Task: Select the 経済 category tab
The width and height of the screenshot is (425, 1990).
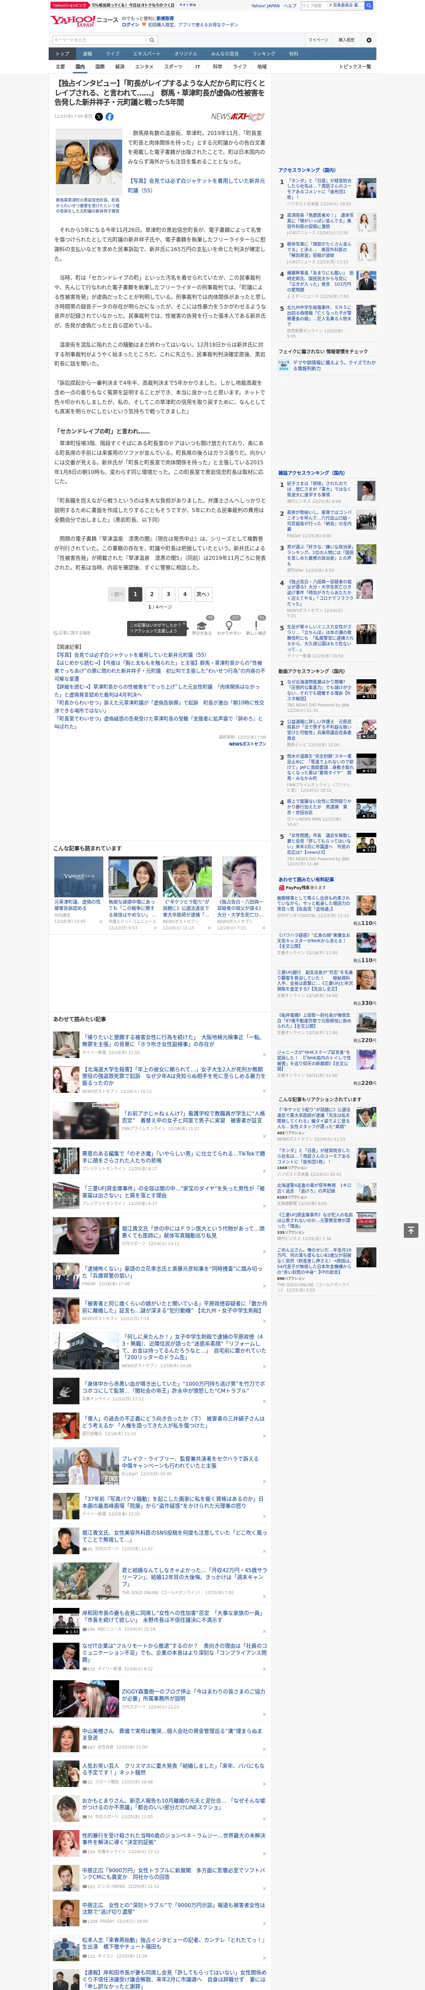Action: (119, 66)
